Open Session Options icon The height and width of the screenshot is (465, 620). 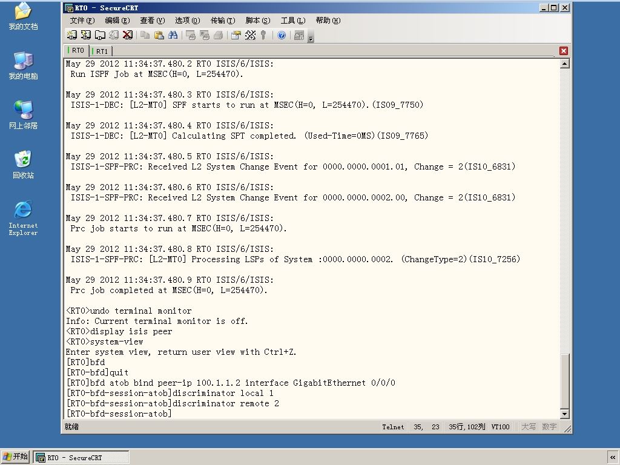coord(236,35)
